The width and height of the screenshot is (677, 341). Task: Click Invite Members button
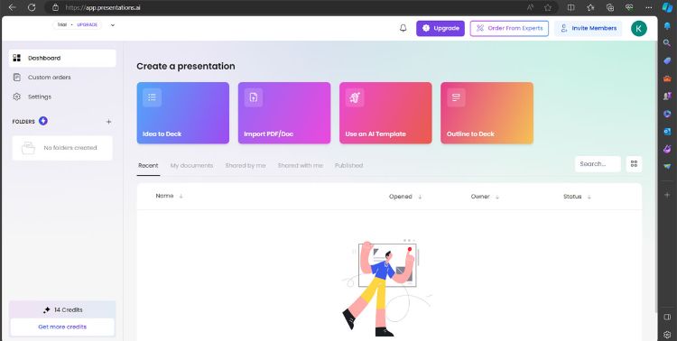588,29
